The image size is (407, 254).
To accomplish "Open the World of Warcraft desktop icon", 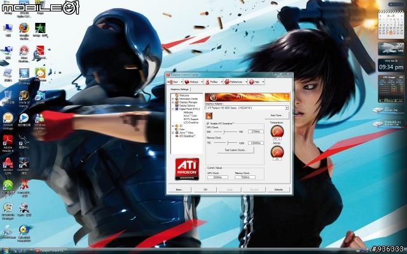I will click(24, 96).
